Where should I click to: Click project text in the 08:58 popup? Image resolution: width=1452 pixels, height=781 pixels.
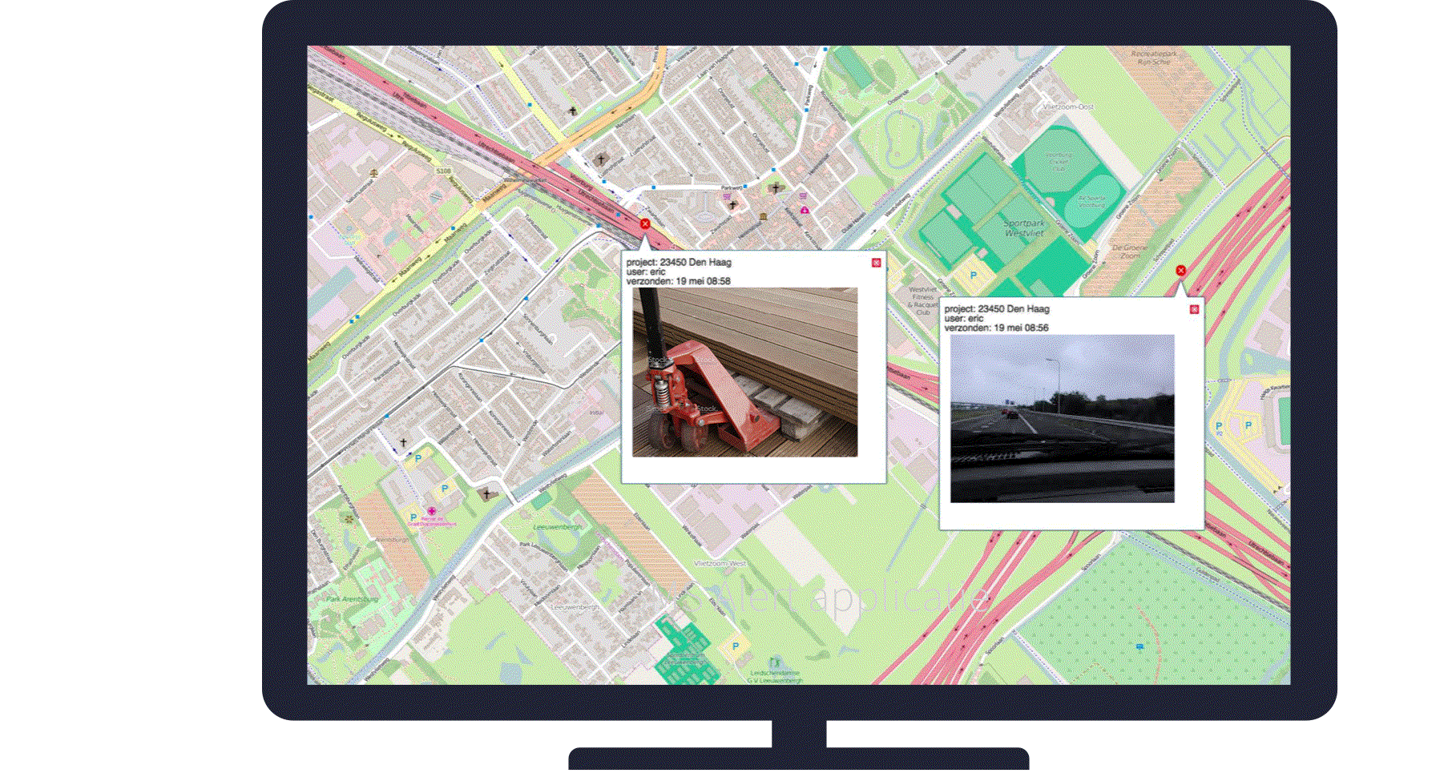678,262
